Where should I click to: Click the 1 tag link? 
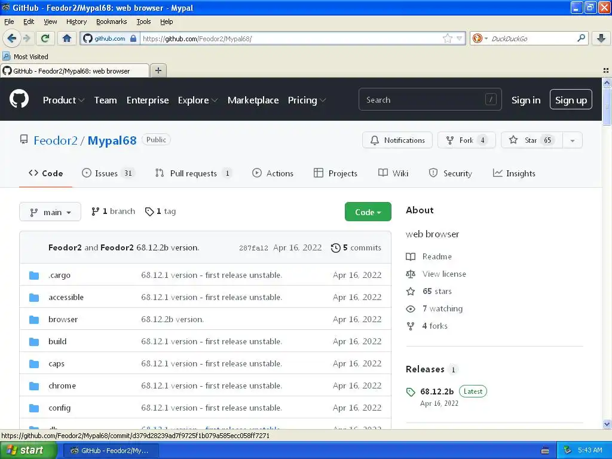click(x=160, y=212)
